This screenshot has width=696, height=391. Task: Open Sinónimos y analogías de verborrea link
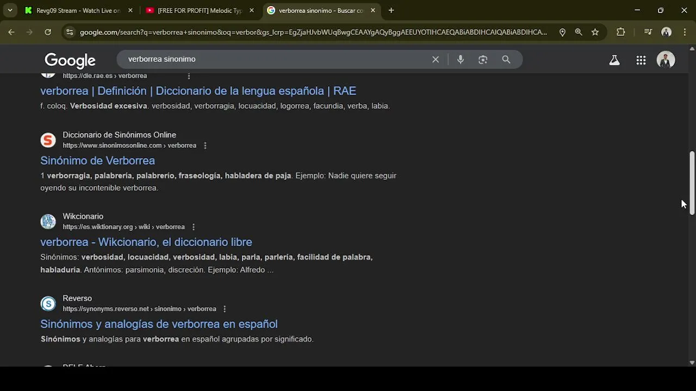[159, 324]
